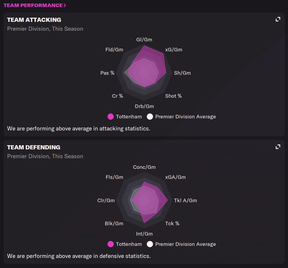Click the xG/Gm axis label

tap(174, 50)
